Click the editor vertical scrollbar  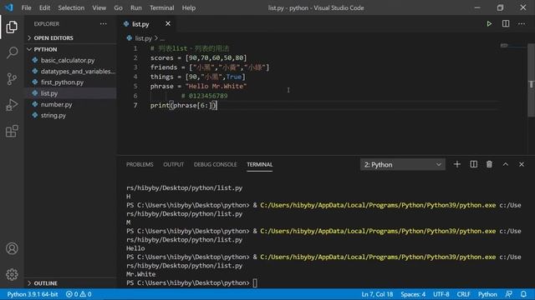531,80
